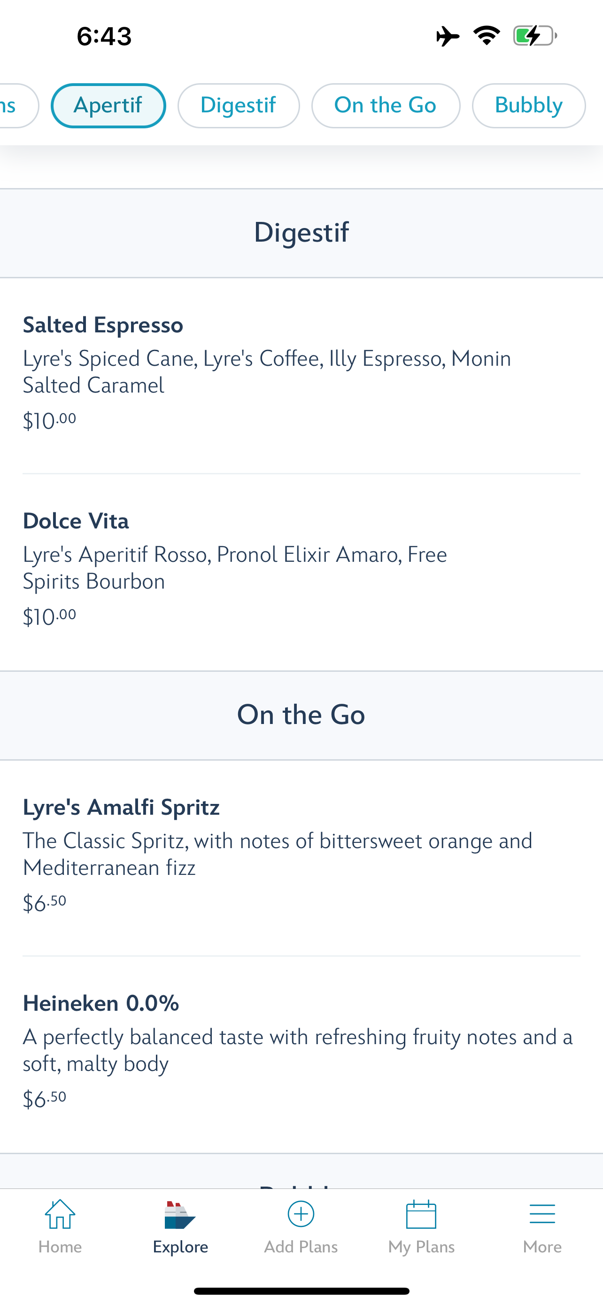Open My Plans calendar icon

[x=421, y=1214]
